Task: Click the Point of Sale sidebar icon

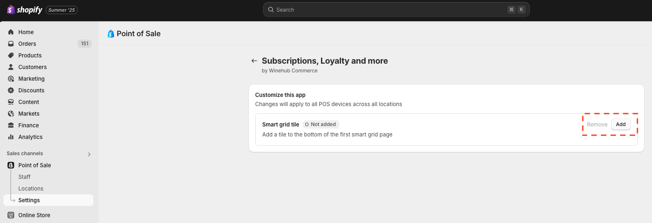Action: [11, 165]
